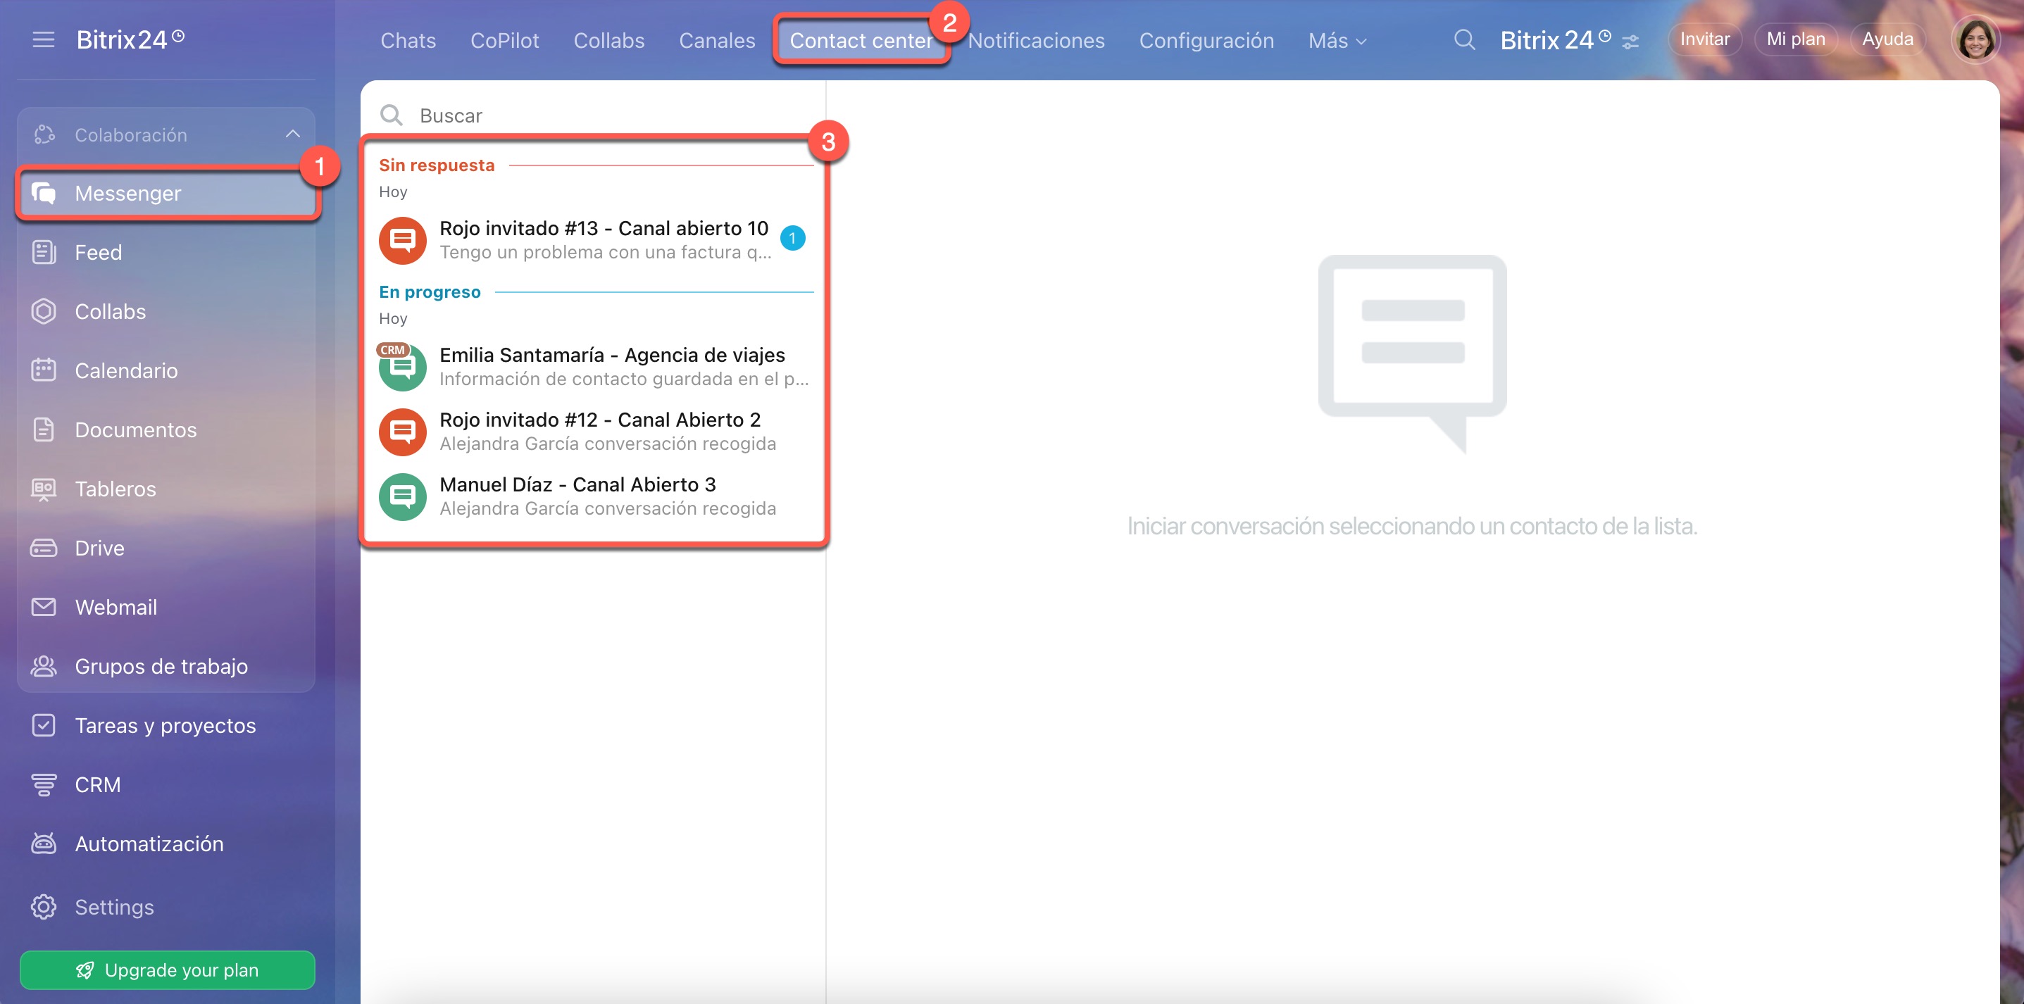Switch to the Canales tab
Viewport: 2024px width, 1004px height.
(x=717, y=40)
